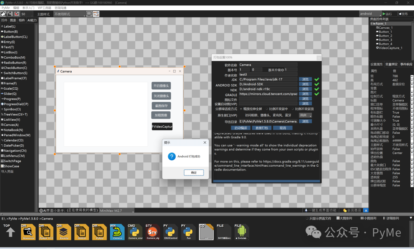Close the 提示 dialog with X
This screenshot has width=414, height=249.
[x=205, y=143]
